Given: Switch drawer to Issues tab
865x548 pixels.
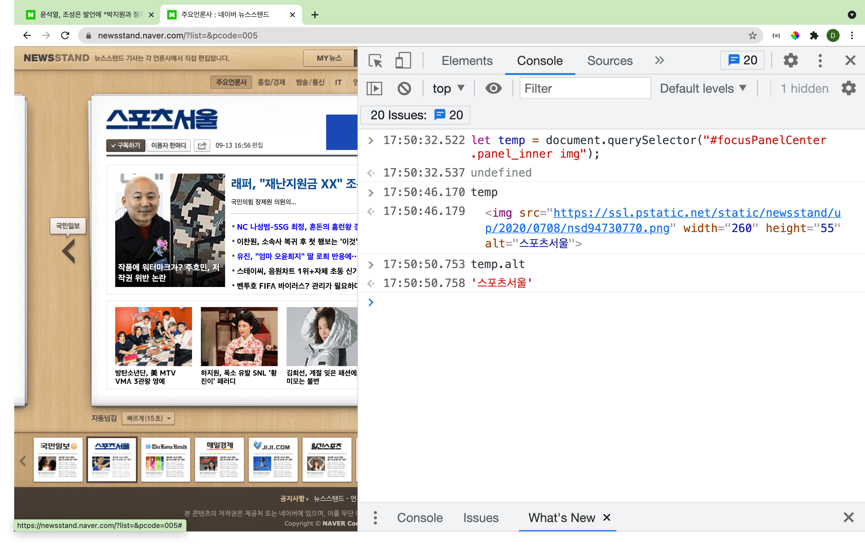Looking at the screenshot, I should (x=480, y=518).
